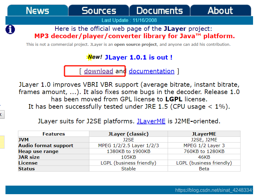This screenshot has width=257, height=196.
Task: Click the Stable status cell
Action: pyautogui.click(x=128, y=169)
